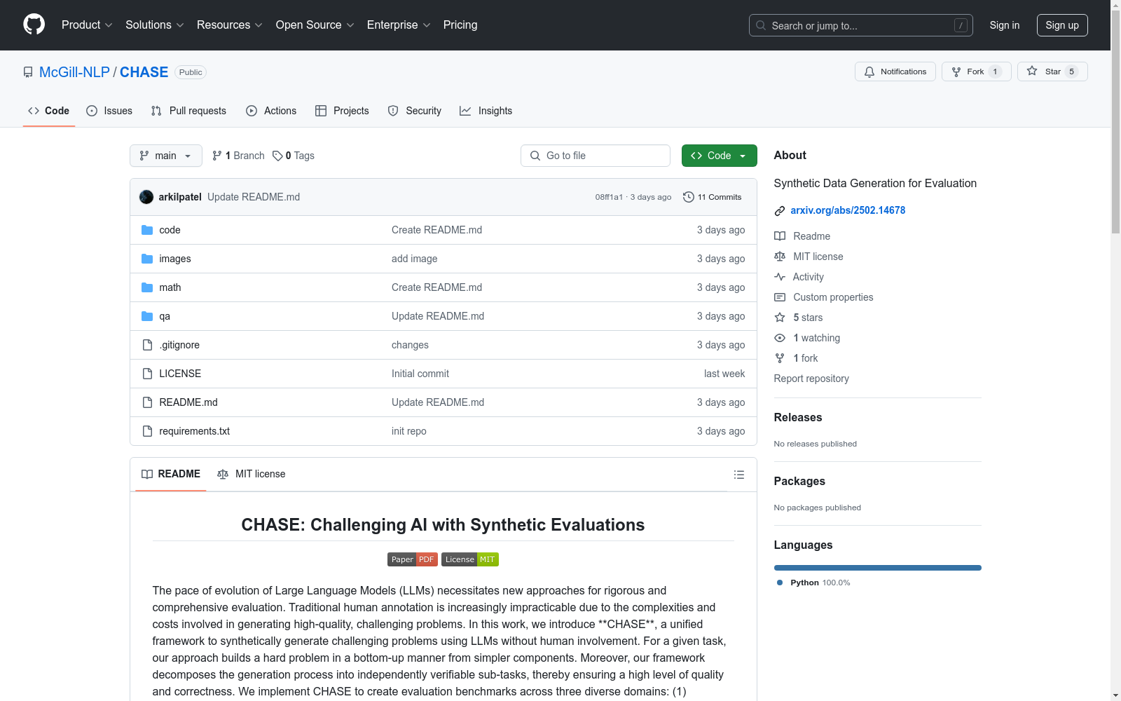
Task: Click the Report repository link
Action: (811, 379)
